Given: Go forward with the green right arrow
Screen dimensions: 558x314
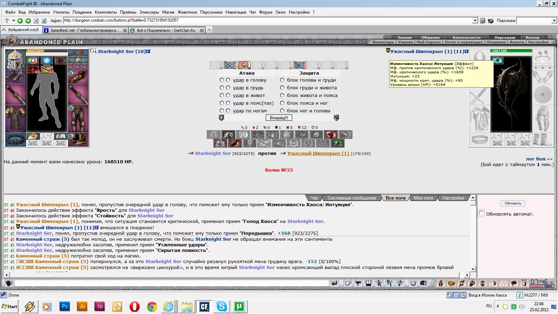Looking at the screenshot, I should click(28, 21).
